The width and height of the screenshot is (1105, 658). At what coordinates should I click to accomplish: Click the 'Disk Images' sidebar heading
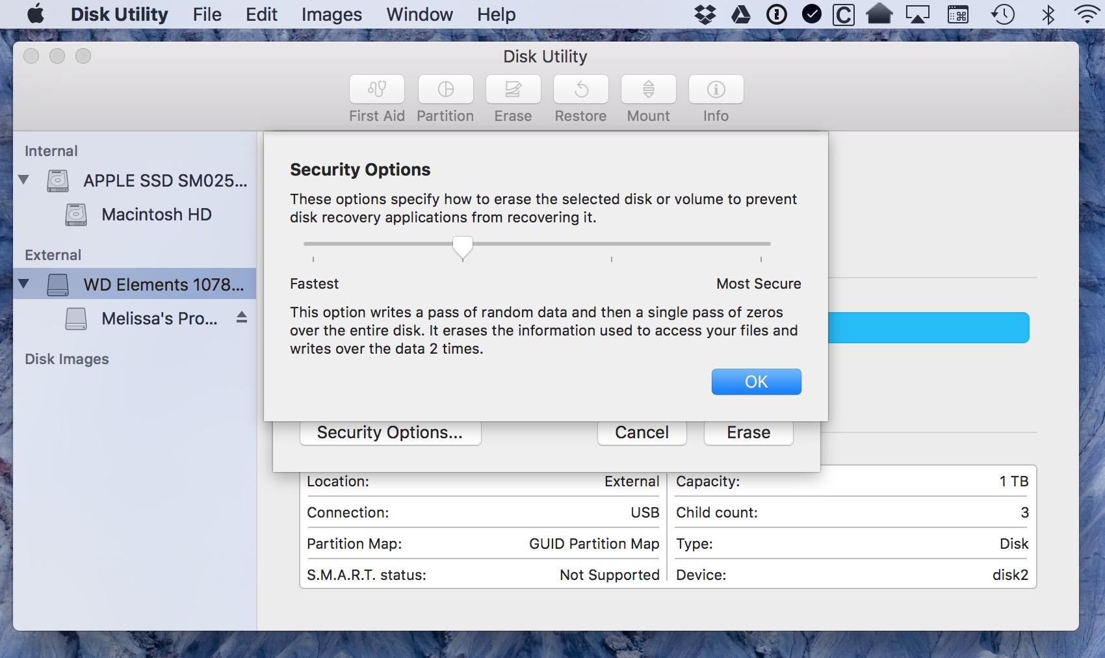(x=67, y=359)
